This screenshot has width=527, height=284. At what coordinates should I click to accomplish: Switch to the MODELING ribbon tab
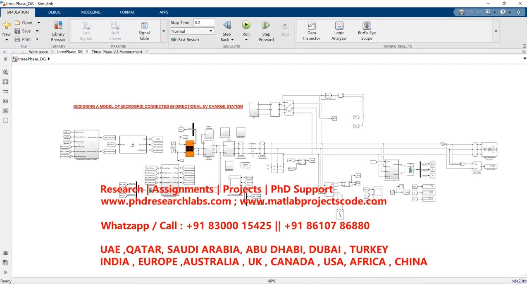[91, 12]
